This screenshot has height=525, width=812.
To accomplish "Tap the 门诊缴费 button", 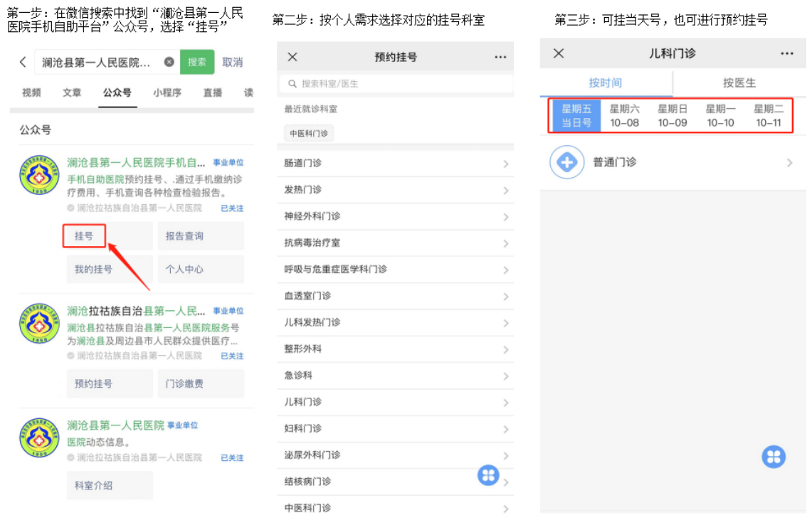I will click(x=201, y=383).
